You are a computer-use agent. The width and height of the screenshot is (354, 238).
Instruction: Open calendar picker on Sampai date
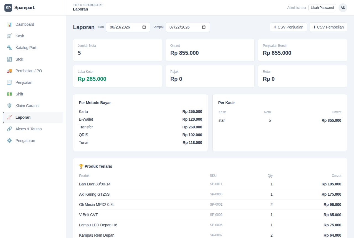click(x=204, y=27)
